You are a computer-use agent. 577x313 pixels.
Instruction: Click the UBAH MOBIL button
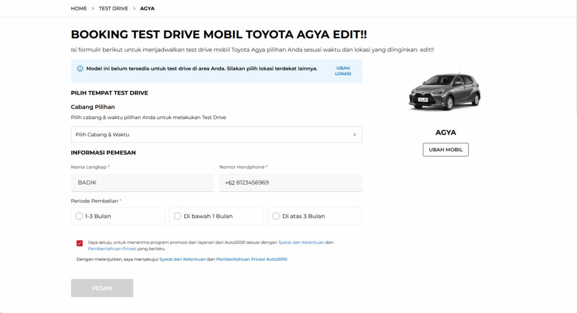[x=445, y=150]
